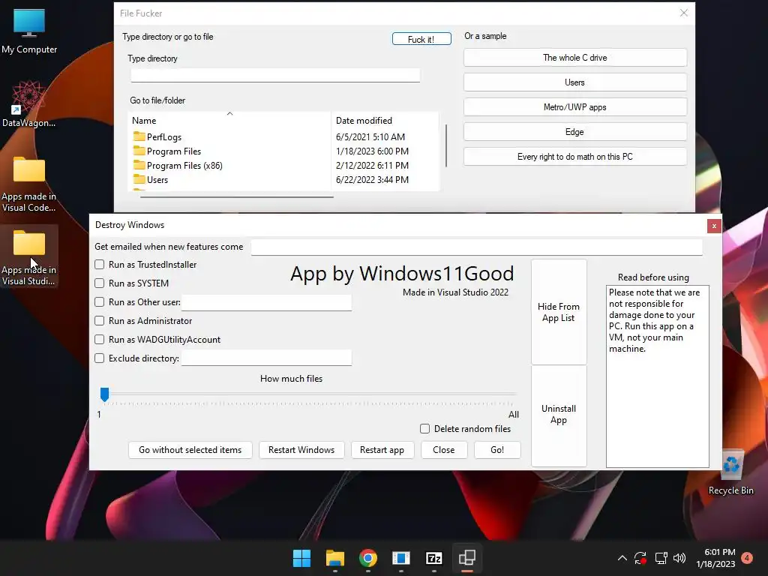Click the Other user name field

(266, 302)
